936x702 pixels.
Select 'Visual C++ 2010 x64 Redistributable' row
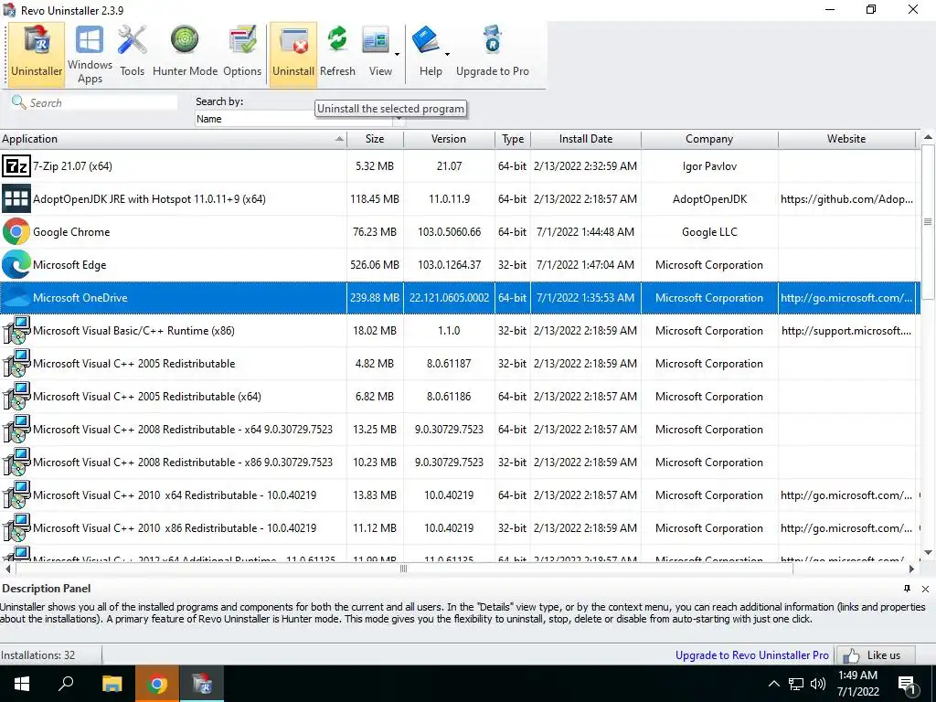click(x=460, y=495)
